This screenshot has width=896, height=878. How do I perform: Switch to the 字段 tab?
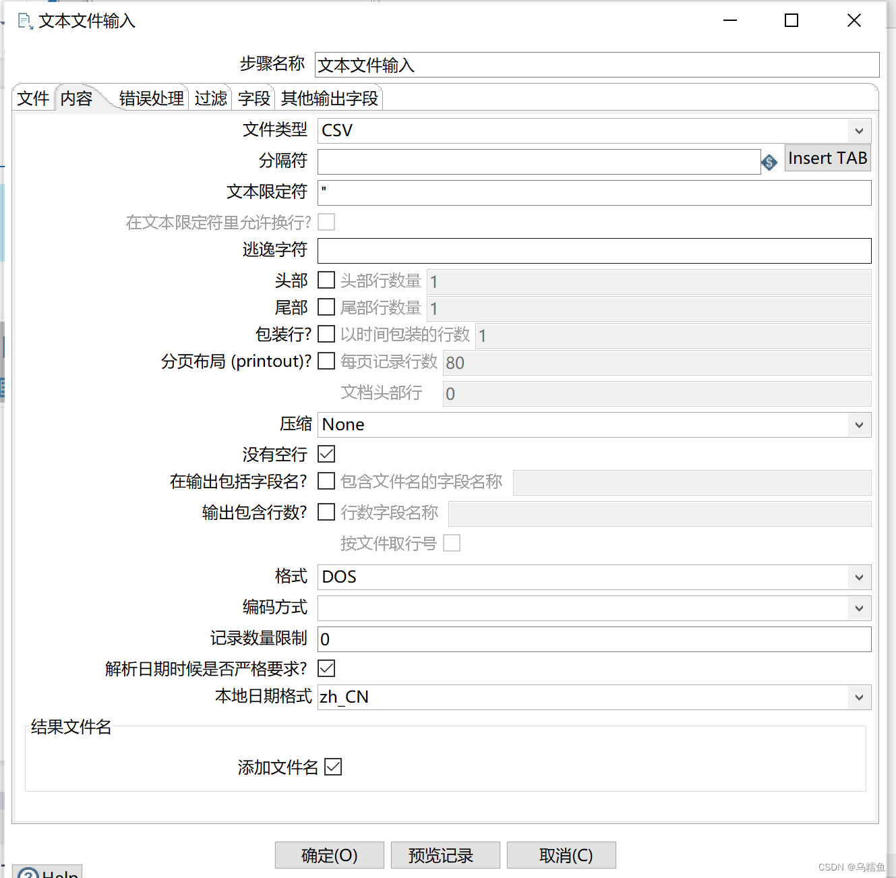[x=254, y=98]
